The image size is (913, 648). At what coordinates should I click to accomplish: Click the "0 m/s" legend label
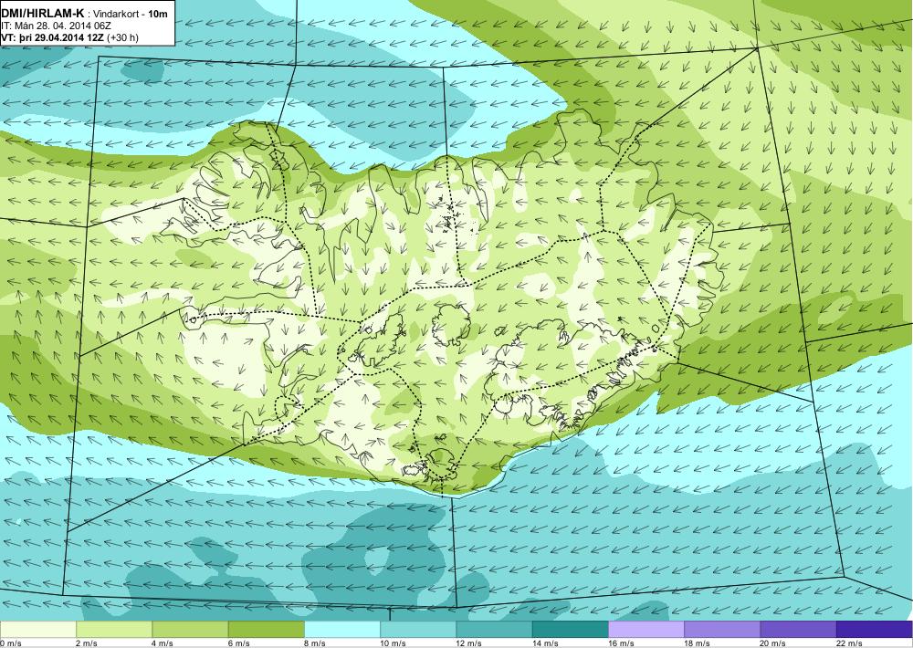click(x=10, y=643)
